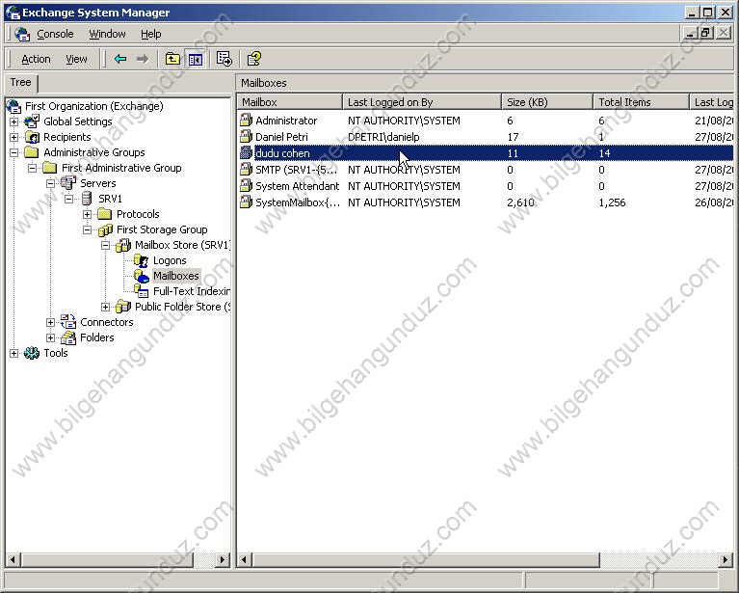The width and height of the screenshot is (739, 593).
Task: Select the Connectors icon in tree
Action: (68, 322)
